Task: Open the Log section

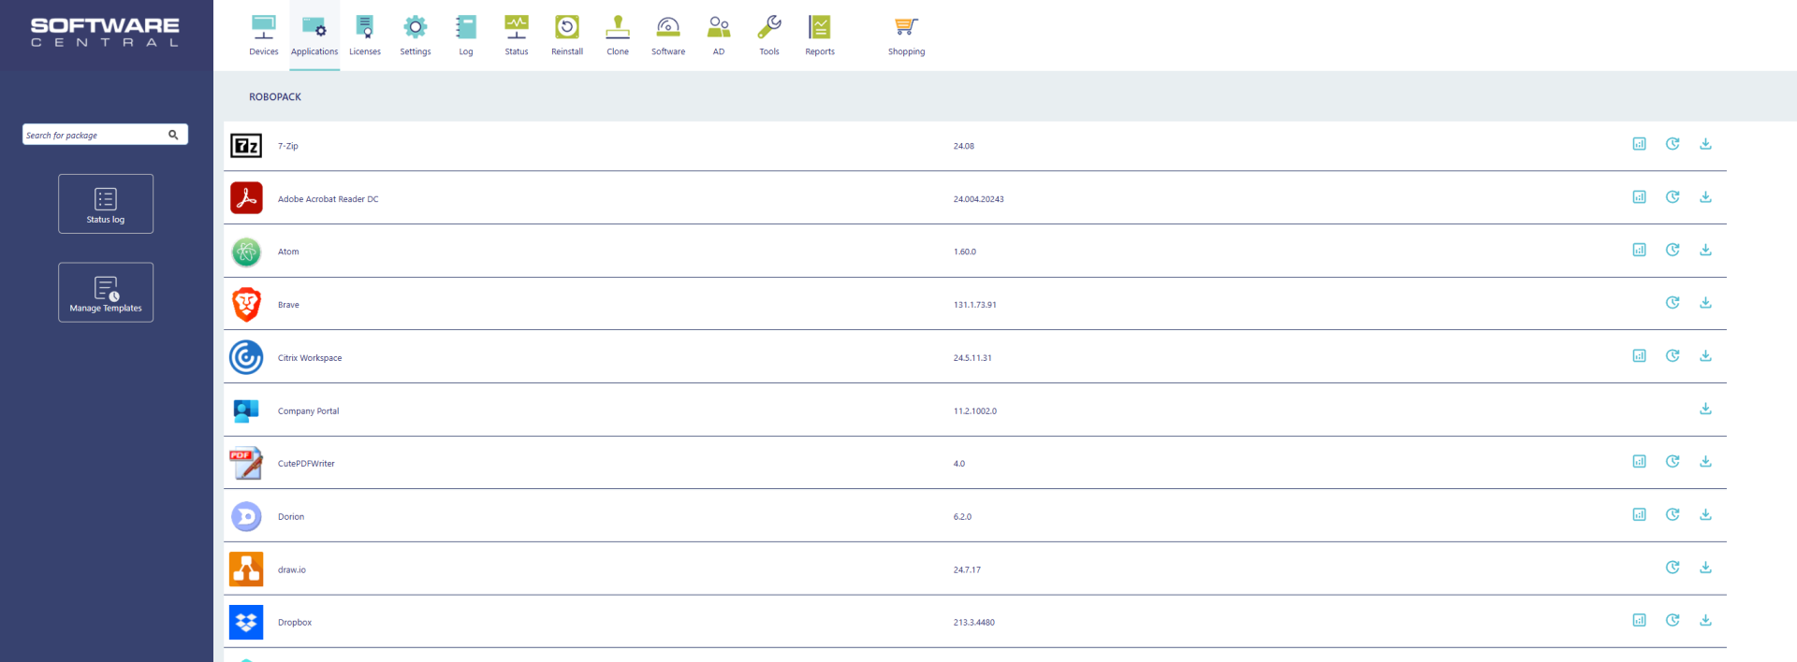Action: tap(466, 36)
